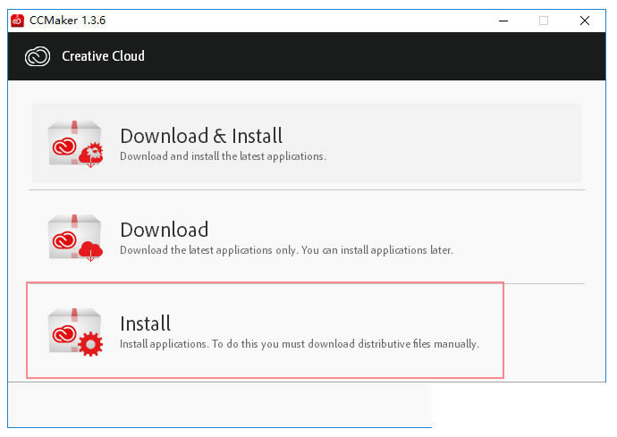Click the CCMaker 1.3.6 window title

(x=67, y=21)
